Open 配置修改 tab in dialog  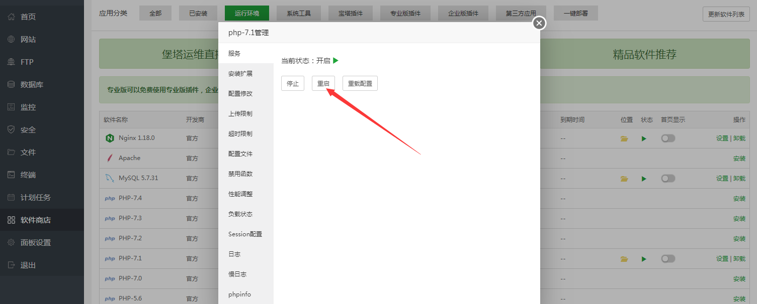click(246, 94)
